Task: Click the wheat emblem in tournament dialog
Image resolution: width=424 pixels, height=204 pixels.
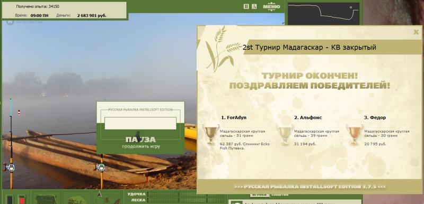Action: click(223, 50)
